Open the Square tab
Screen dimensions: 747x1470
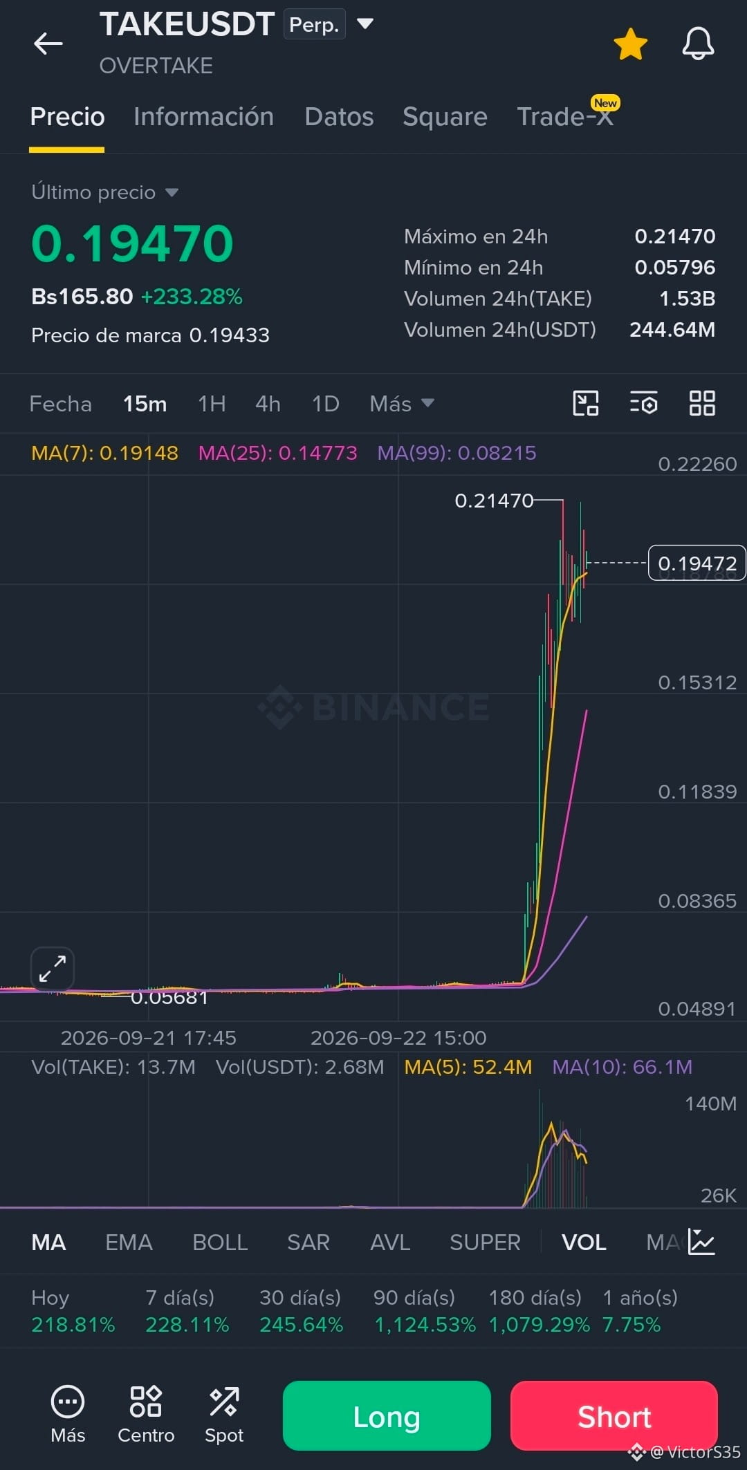point(445,117)
